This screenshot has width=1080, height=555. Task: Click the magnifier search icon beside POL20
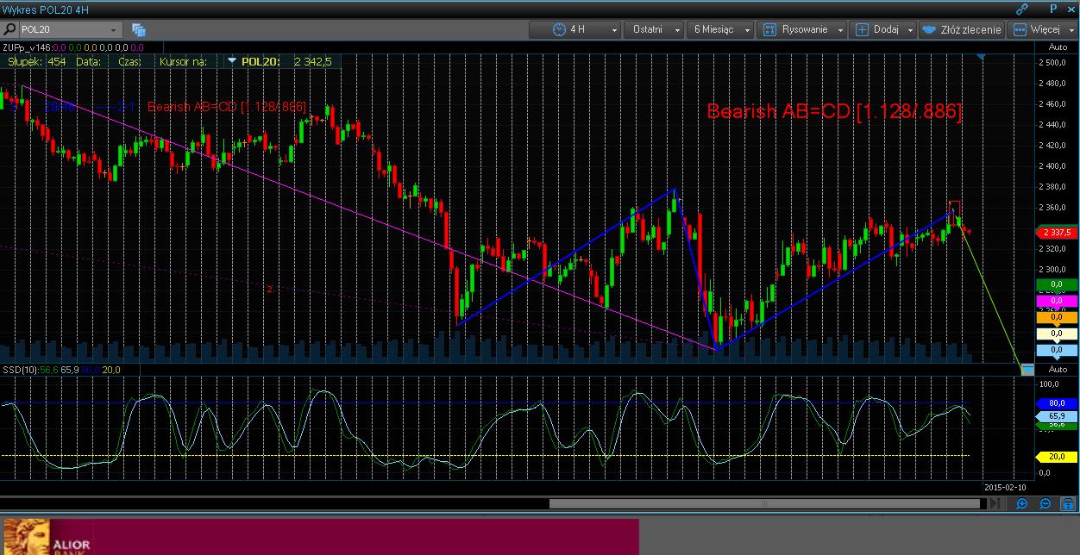pyautogui.click(x=9, y=29)
